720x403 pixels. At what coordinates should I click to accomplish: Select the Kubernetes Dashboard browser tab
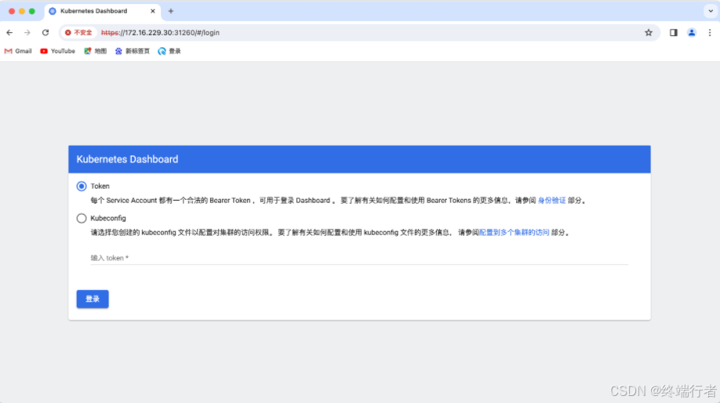[103, 11]
